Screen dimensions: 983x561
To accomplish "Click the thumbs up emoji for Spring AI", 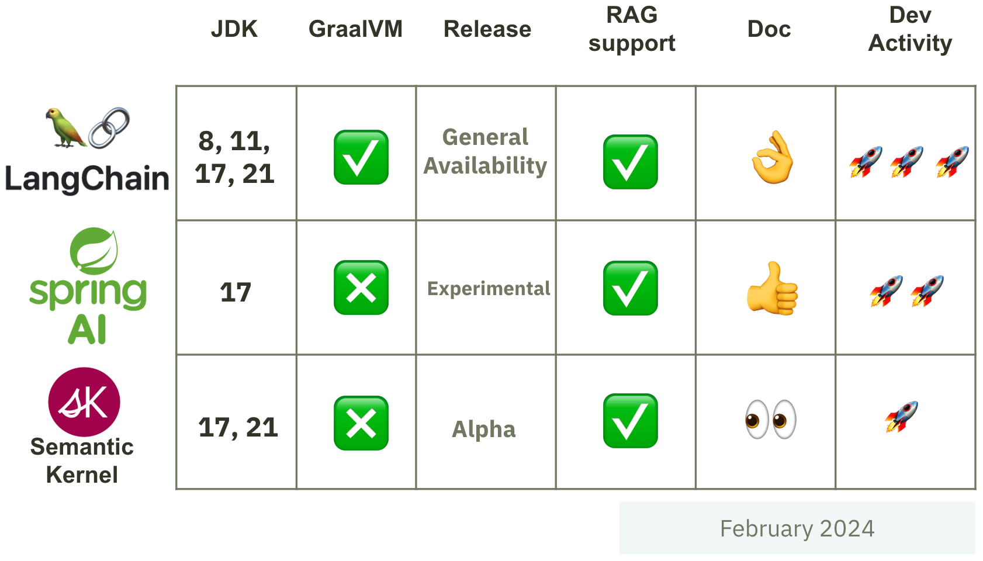I will coord(773,288).
